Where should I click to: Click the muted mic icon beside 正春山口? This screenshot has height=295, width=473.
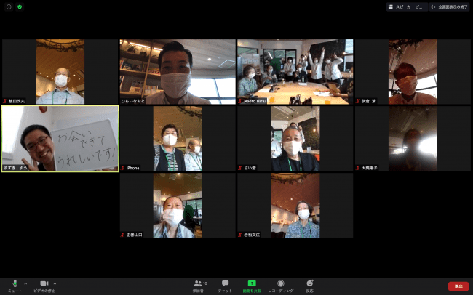[x=123, y=235]
